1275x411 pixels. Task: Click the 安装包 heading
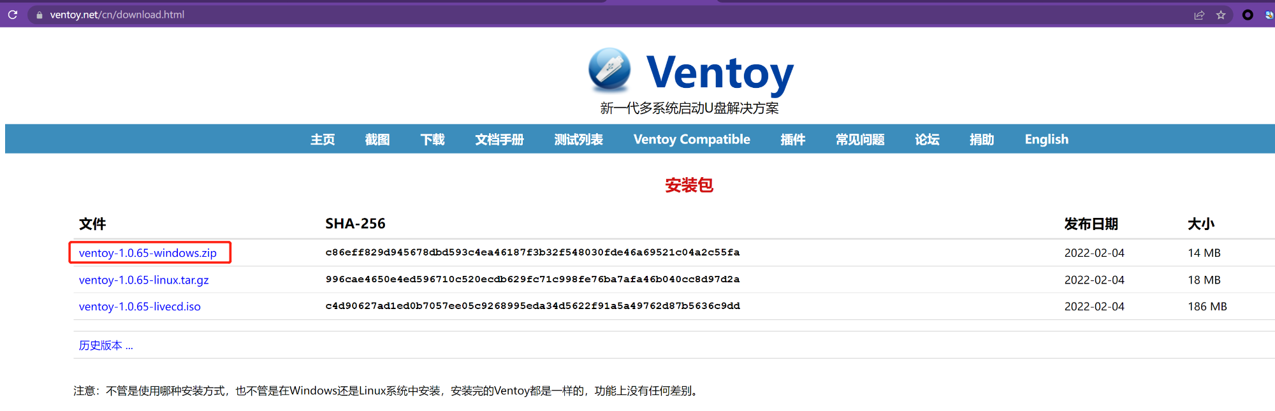(x=689, y=185)
